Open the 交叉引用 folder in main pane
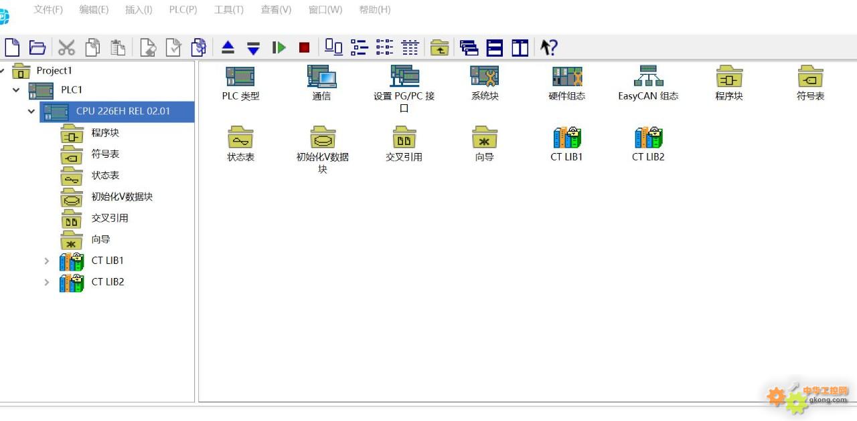Viewport: 857px width, 421px height. pos(404,144)
